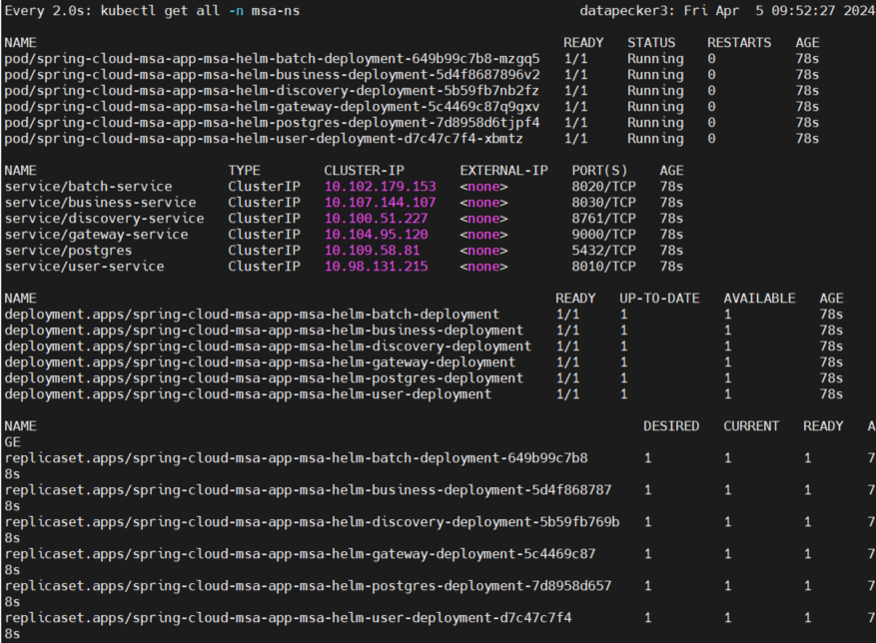Image resolution: width=876 pixels, height=643 pixels.
Task: Click 'service/gateway-service' name
Action: click(96, 235)
